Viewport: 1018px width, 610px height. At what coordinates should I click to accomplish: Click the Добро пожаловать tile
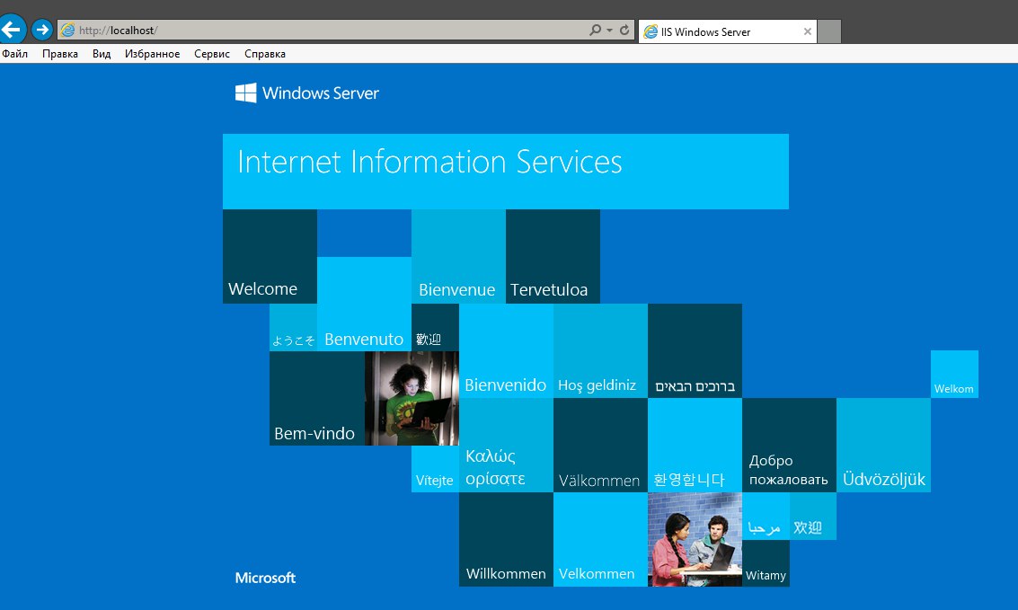tap(790, 446)
